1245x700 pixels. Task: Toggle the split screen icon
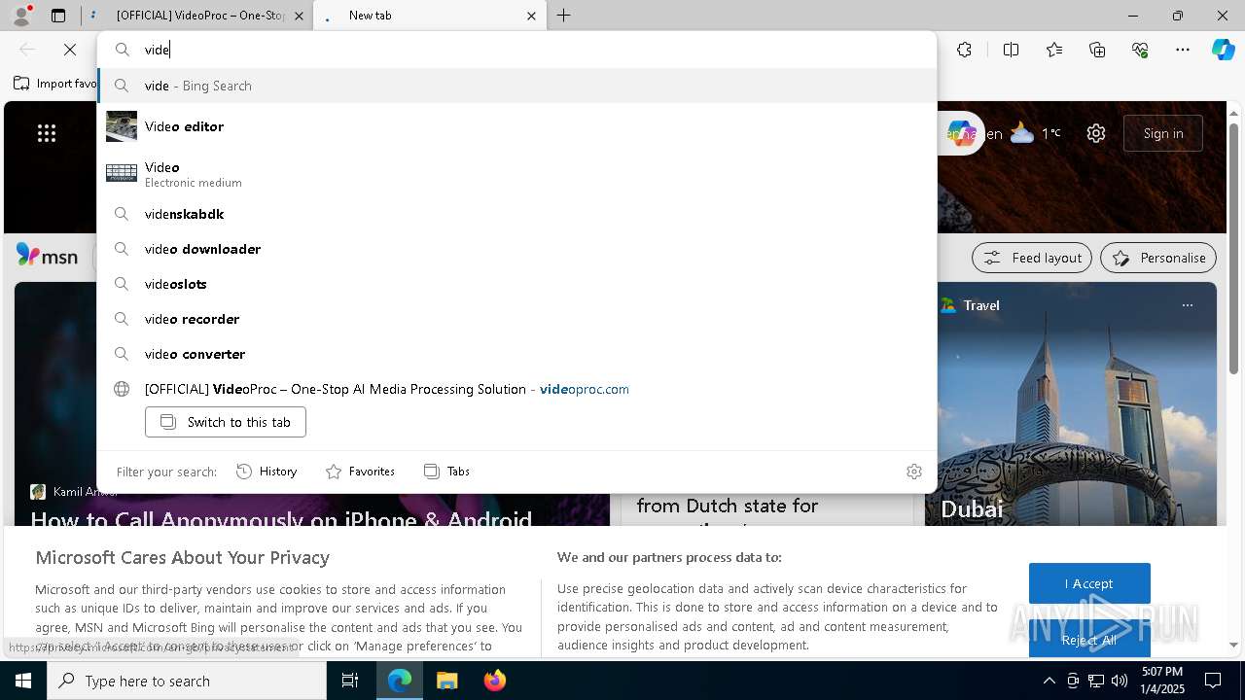1011,50
